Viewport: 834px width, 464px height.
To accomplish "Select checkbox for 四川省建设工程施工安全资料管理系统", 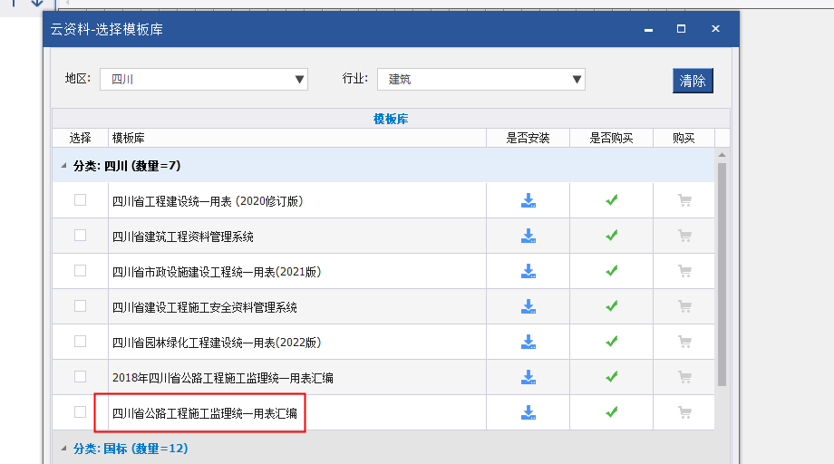I will pos(81,305).
